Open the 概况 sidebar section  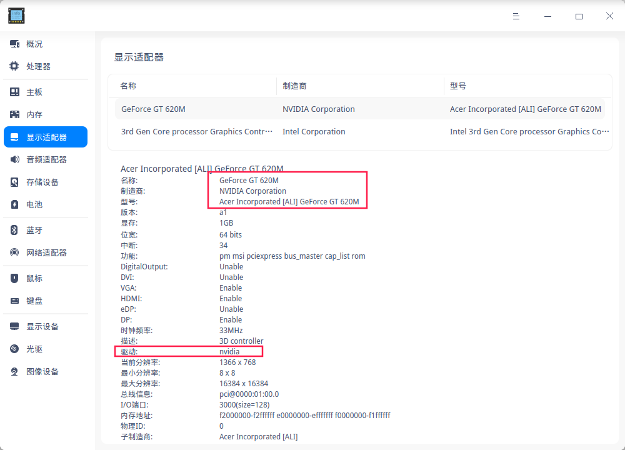[x=46, y=44]
